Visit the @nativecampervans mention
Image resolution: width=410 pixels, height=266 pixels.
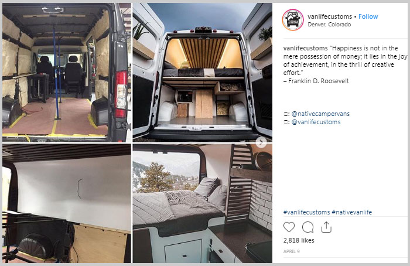[320, 114]
